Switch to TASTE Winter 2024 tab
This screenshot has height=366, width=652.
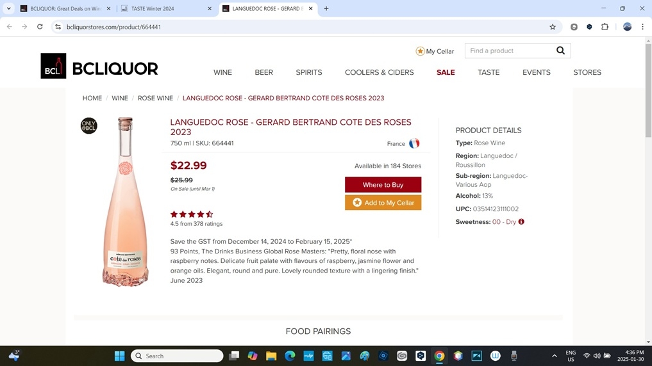tap(166, 8)
